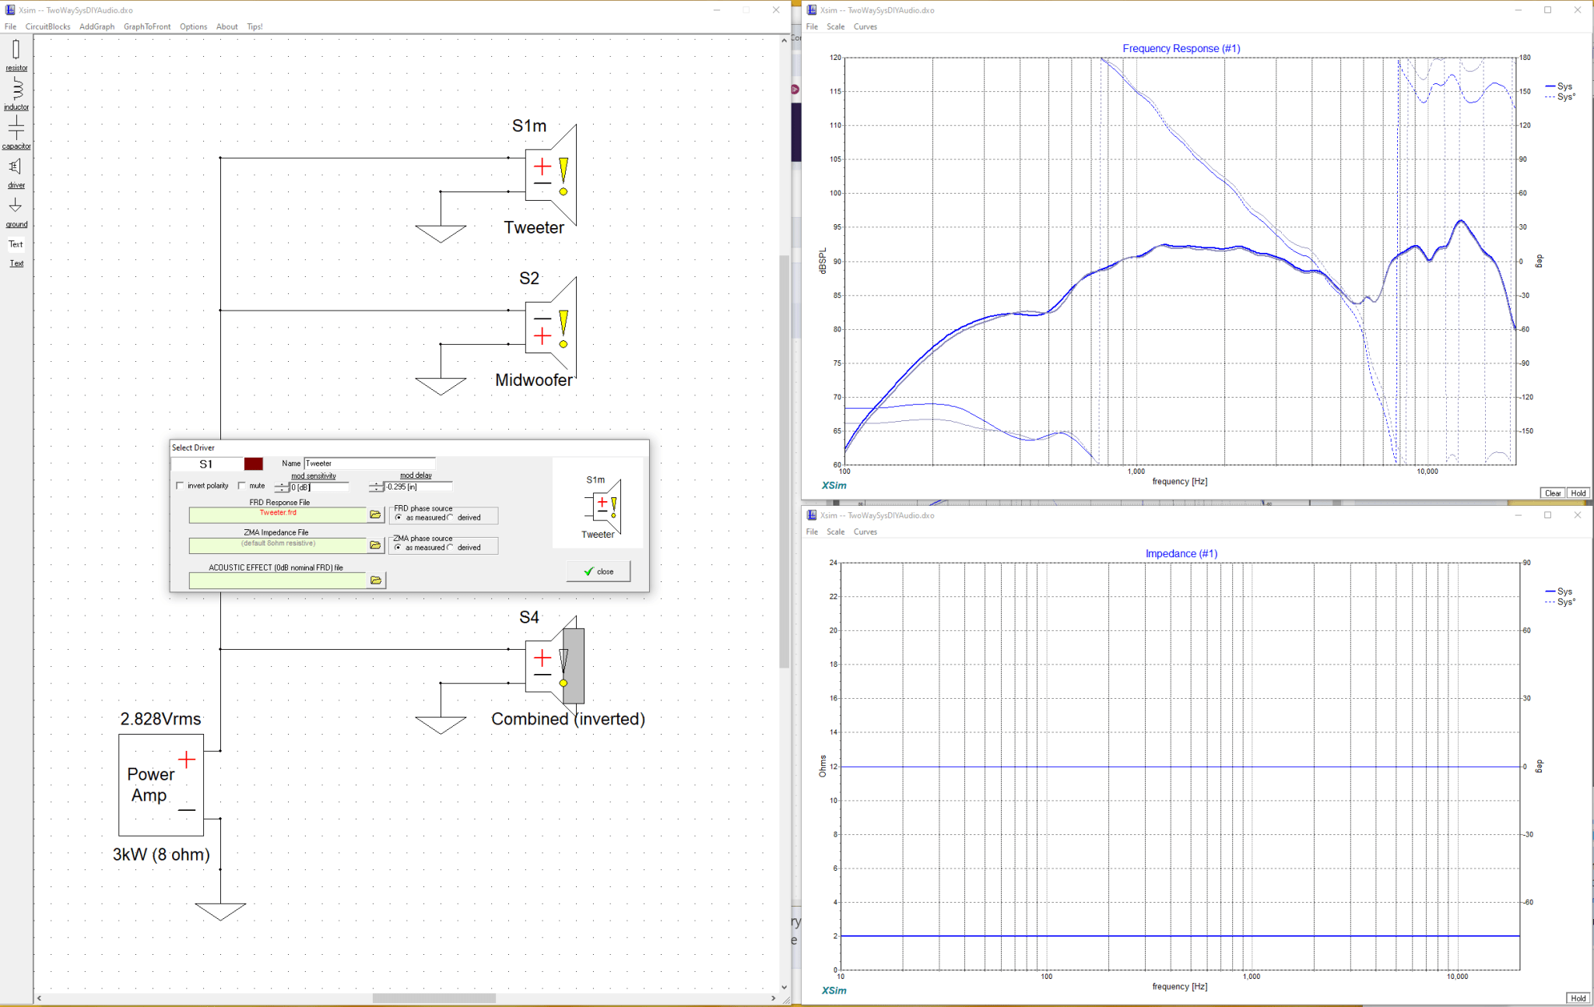
Task: Click the schematic horizontal scrollbar thumb
Action: click(434, 998)
